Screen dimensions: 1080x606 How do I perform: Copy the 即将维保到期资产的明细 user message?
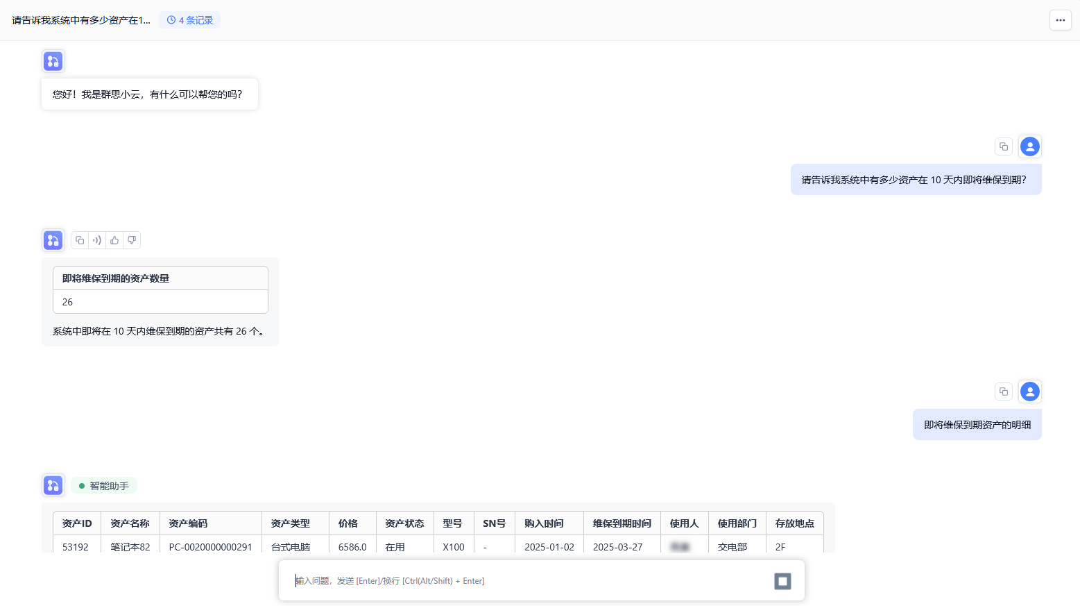coord(1003,392)
